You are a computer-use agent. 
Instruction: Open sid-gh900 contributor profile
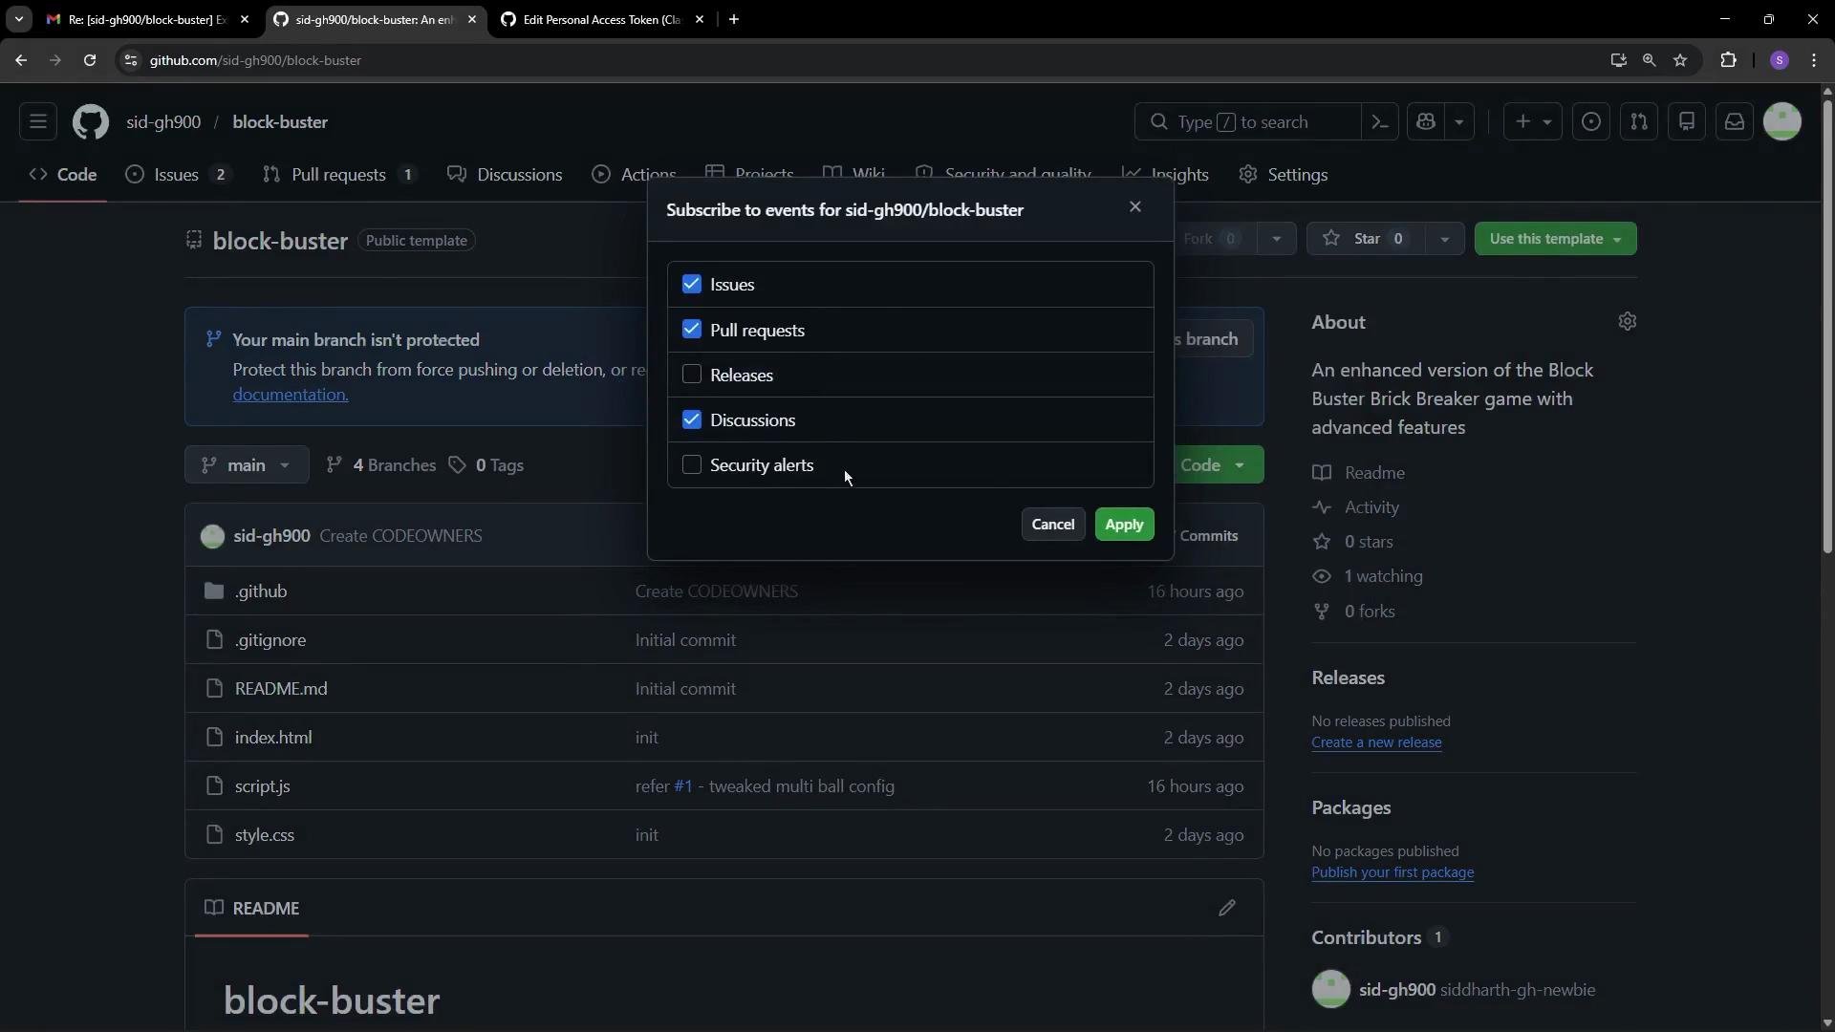[1396, 990]
